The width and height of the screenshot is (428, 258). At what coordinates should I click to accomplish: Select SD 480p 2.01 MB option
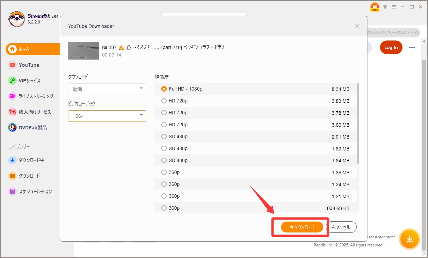click(x=256, y=136)
